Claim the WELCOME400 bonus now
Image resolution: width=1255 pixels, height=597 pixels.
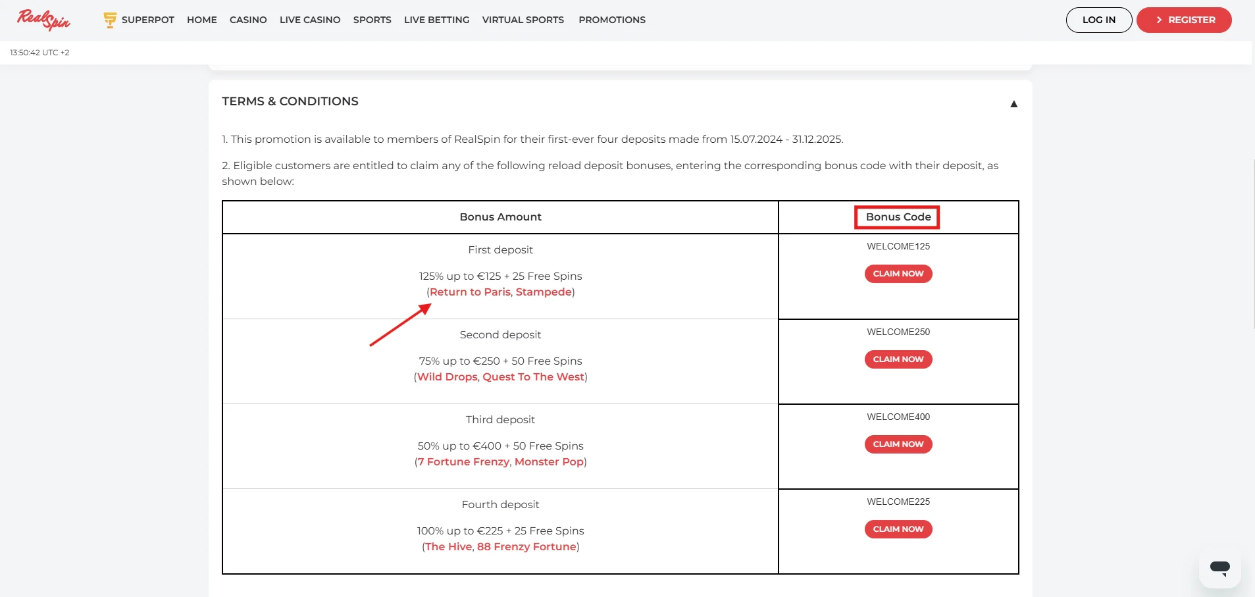click(x=898, y=444)
